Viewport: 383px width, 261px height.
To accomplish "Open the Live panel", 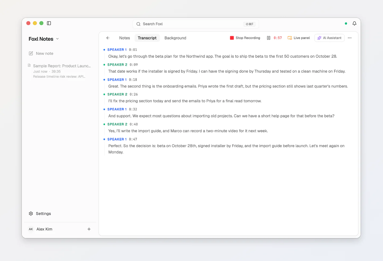I will 299,38.
